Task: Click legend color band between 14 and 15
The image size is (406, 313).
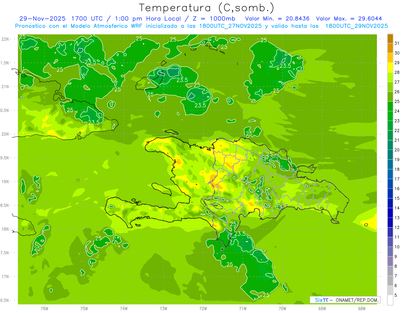Action: [390, 203]
